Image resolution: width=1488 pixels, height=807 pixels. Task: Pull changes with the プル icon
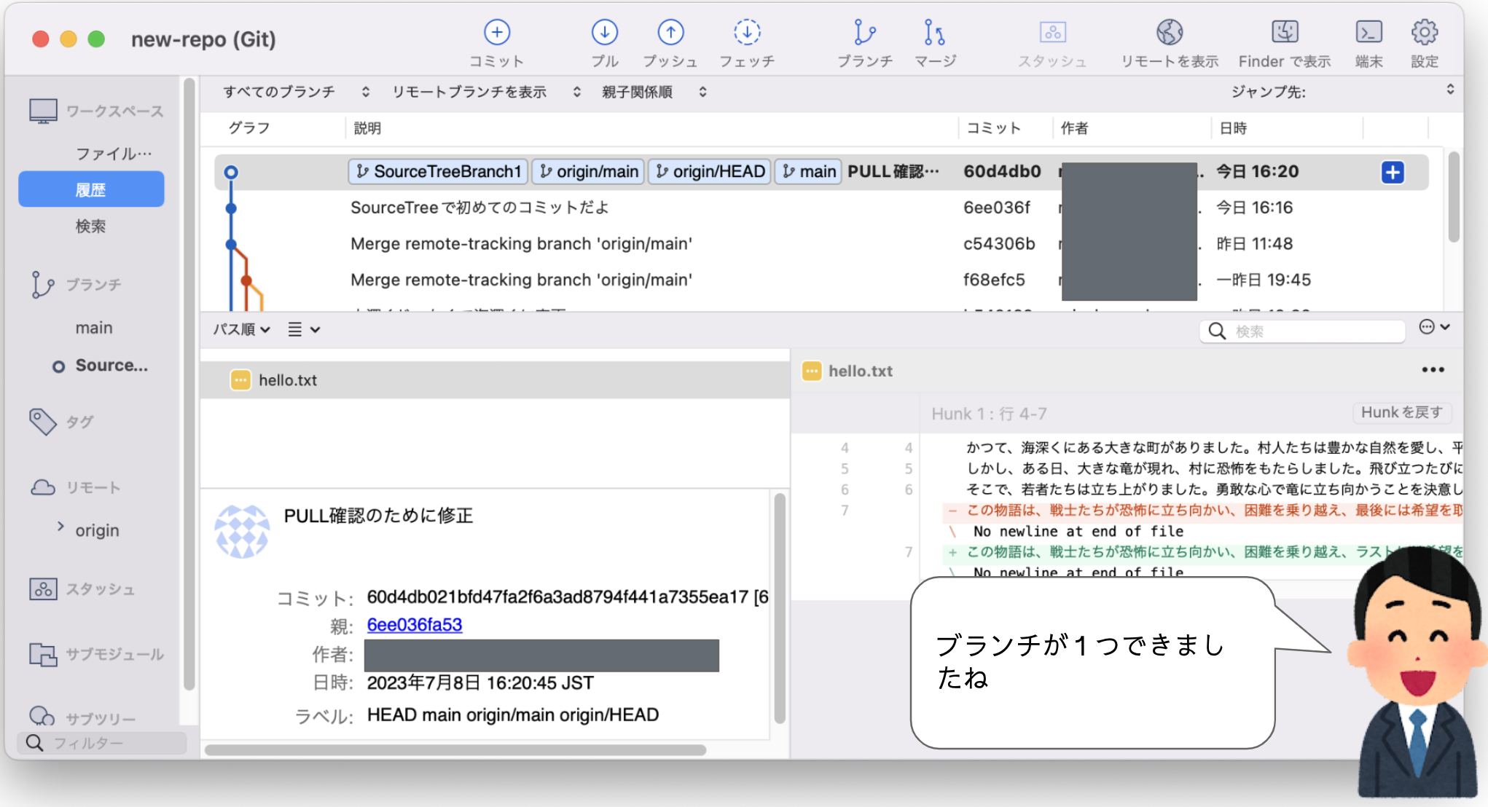click(x=605, y=40)
